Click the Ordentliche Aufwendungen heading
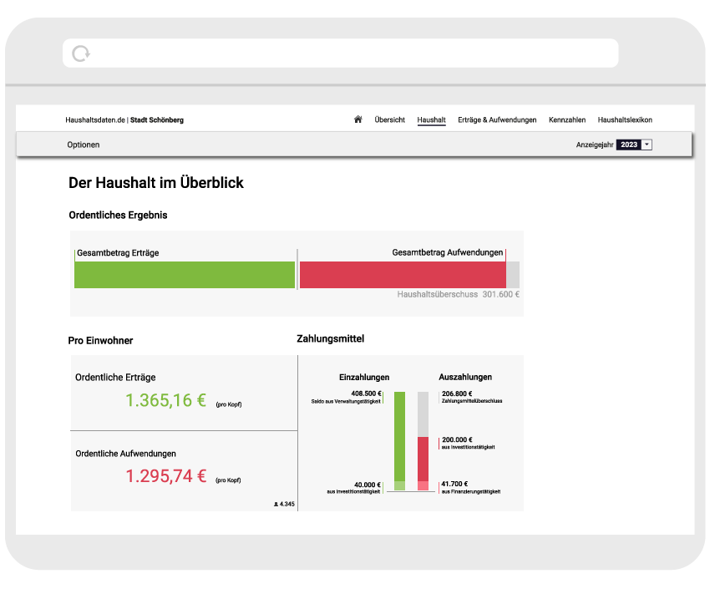The image size is (710, 589). click(x=126, y=454)
